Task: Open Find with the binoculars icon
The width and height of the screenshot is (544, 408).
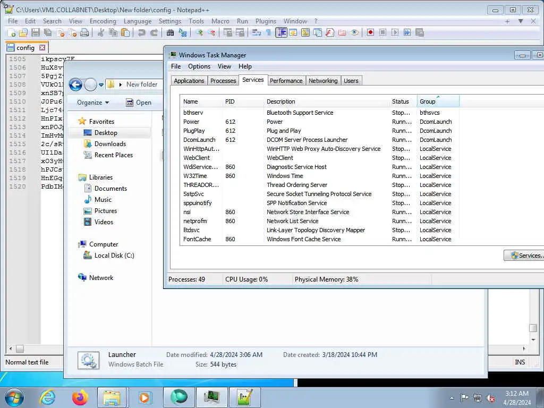Action: (171, 32)
